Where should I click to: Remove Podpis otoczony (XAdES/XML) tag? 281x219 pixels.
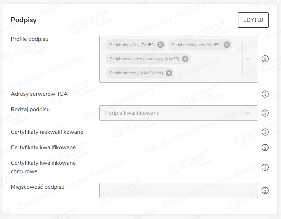(169, 73)
